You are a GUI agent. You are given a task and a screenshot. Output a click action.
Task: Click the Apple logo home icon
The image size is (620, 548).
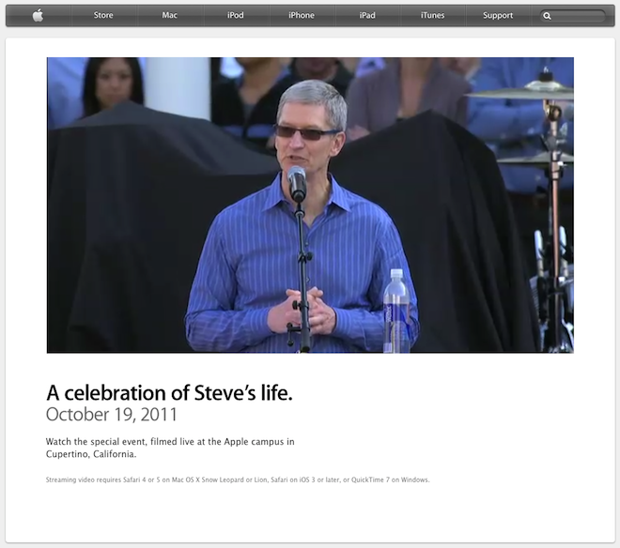click(38, 15)
